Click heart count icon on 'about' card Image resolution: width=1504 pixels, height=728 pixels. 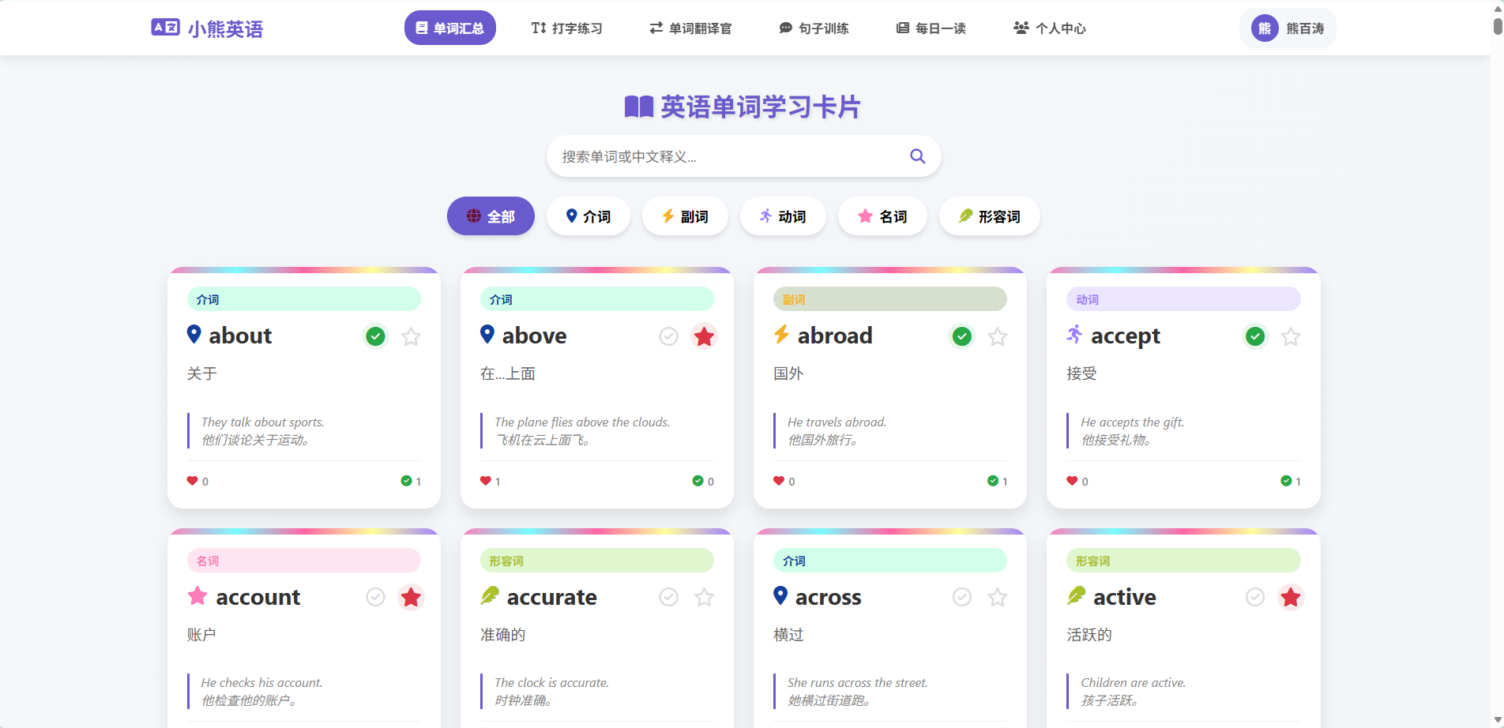(x=192, y=481)
